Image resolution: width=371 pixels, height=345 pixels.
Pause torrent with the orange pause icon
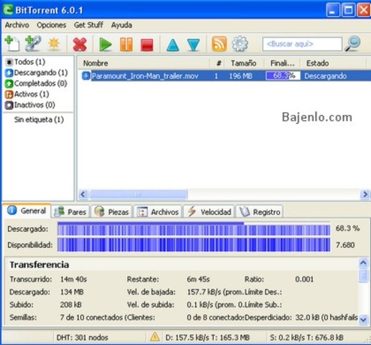(x=126, y=45)
